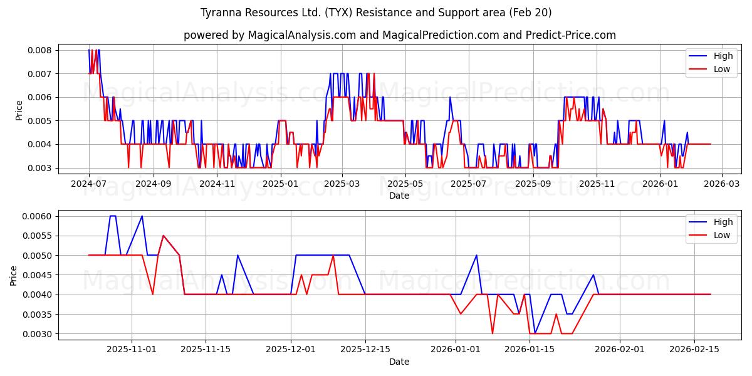Click the 'Price' y-axis title of top chart
The image size is (752, 376).
(19, 110)
